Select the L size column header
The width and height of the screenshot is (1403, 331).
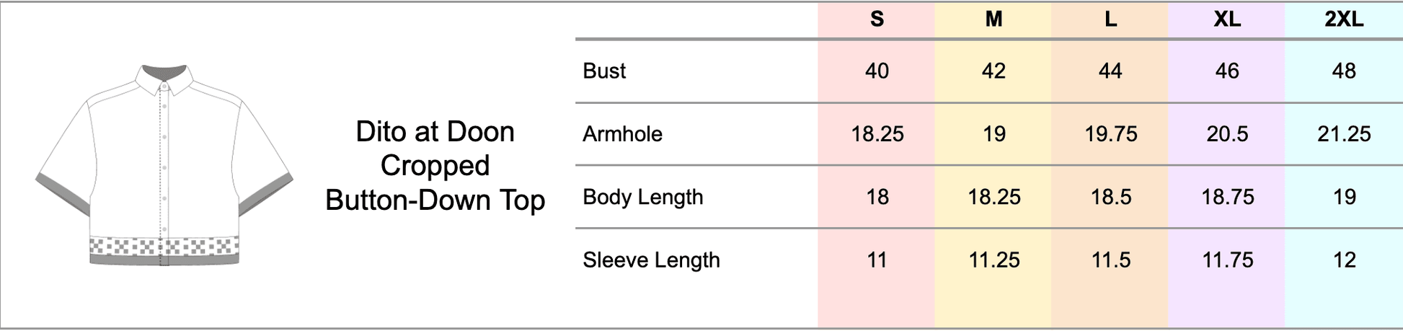1110,19
